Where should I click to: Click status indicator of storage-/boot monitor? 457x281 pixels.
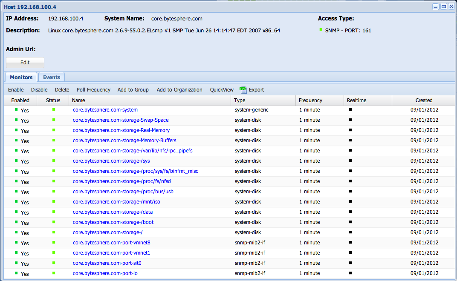coord(54,222)
